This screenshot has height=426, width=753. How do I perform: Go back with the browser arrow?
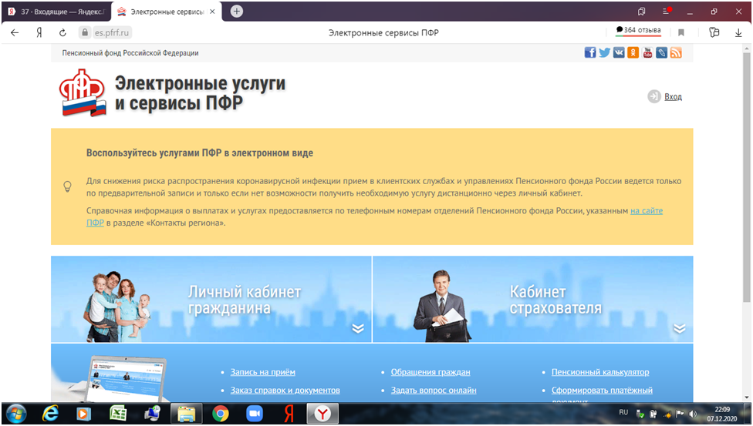[x=15, y=32]
